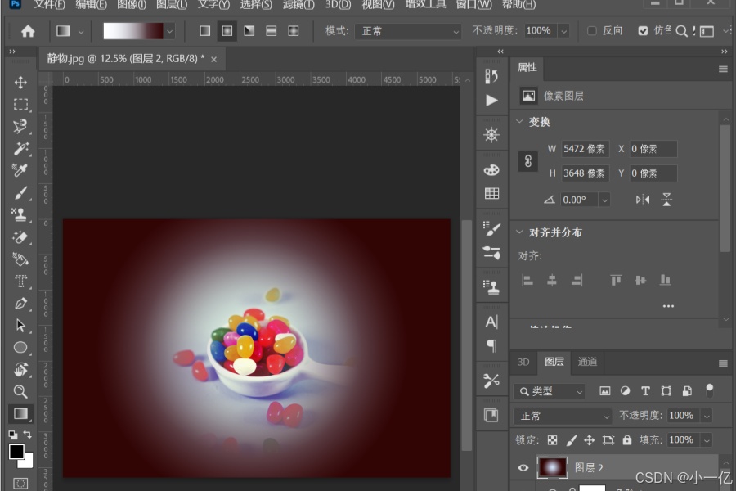Toggle the Dither (仿色) checkbox

(x=643, y=31)
